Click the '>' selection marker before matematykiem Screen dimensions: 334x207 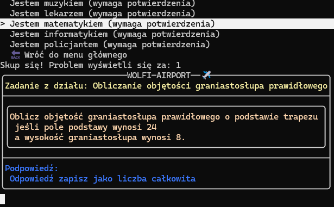pos(3,24)
